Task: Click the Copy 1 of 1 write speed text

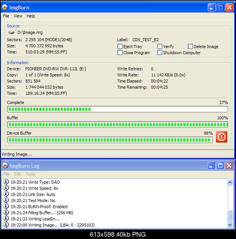Action: (48, 75)
